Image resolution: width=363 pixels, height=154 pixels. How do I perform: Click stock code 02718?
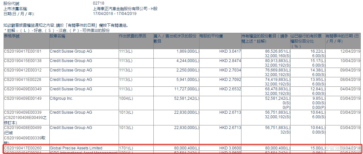coord(98,3)
